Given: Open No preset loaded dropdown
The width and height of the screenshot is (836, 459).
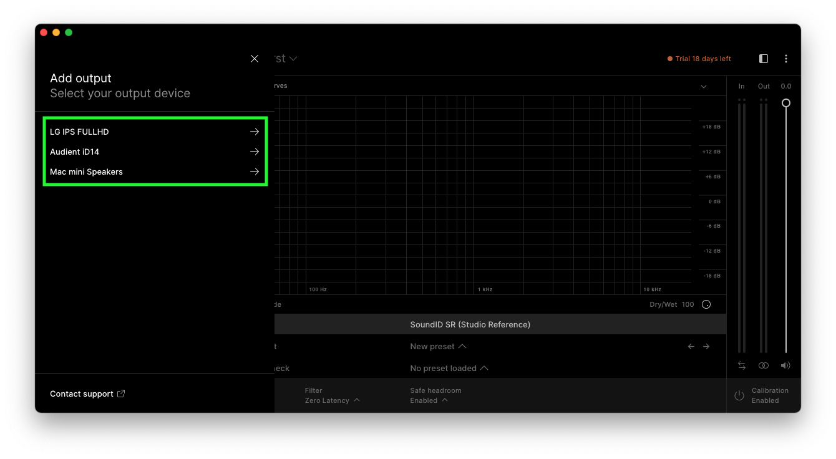Looking at the screenshot, I should point(449,368).
